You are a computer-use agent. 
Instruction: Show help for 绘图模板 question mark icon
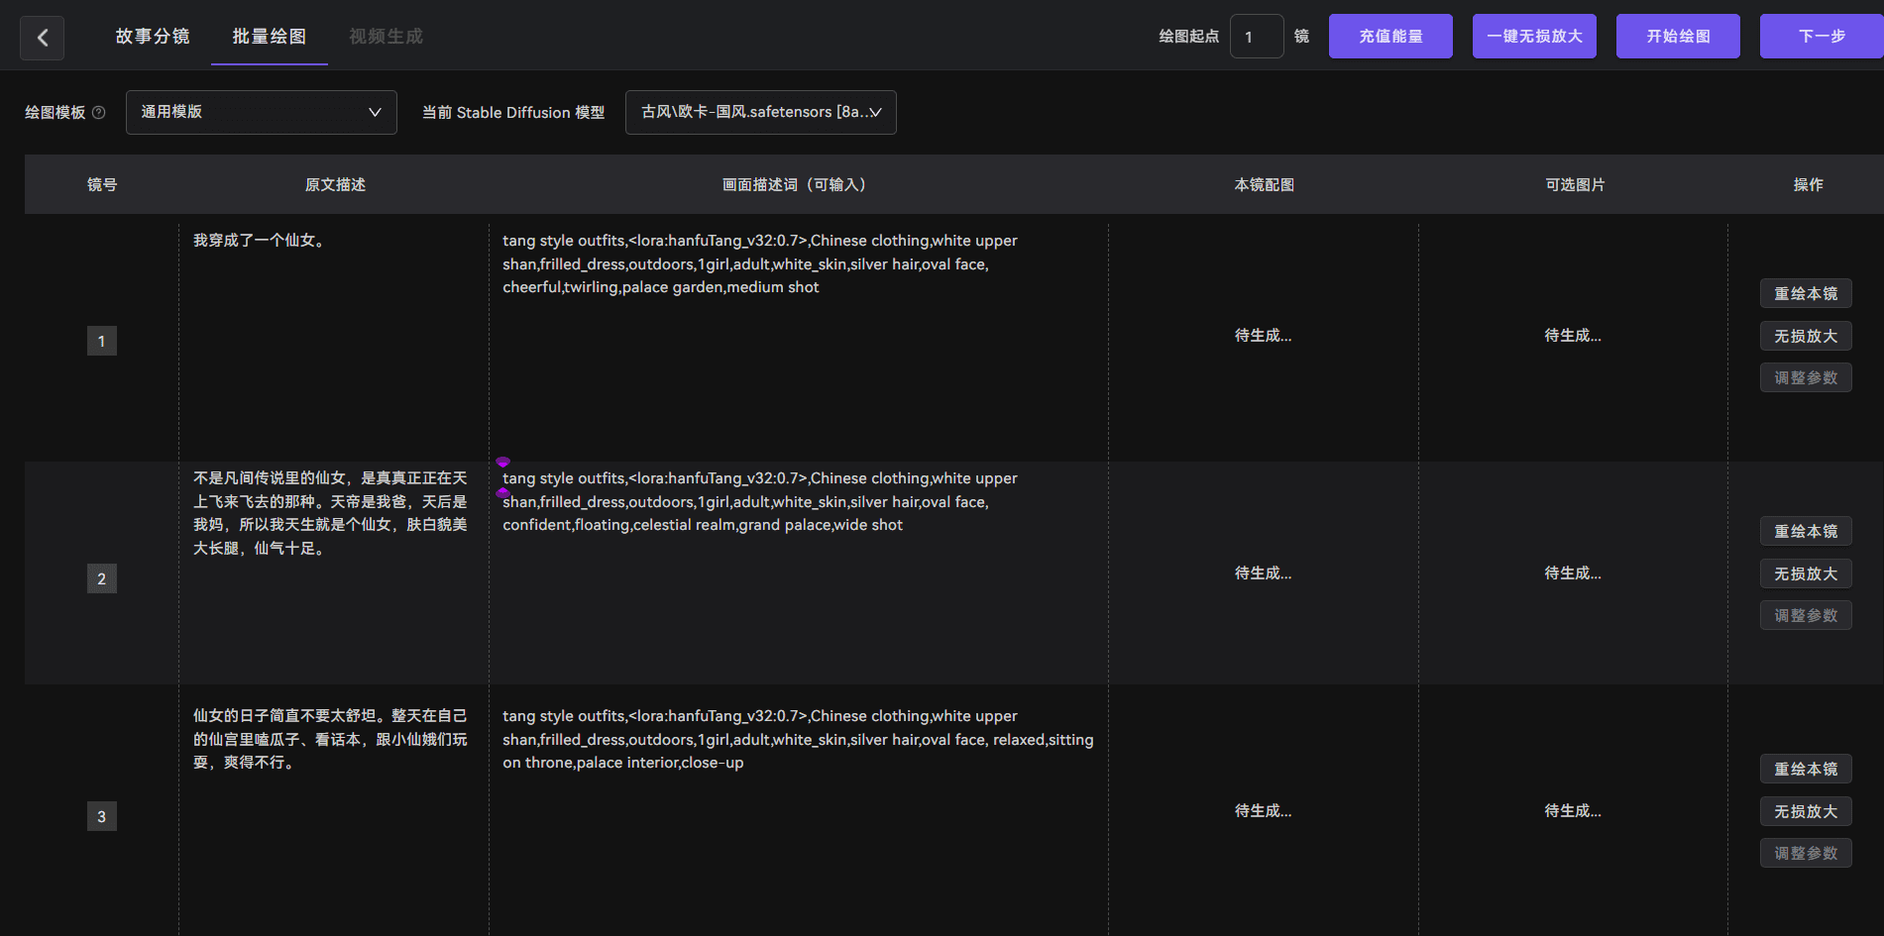click(99, 113)
